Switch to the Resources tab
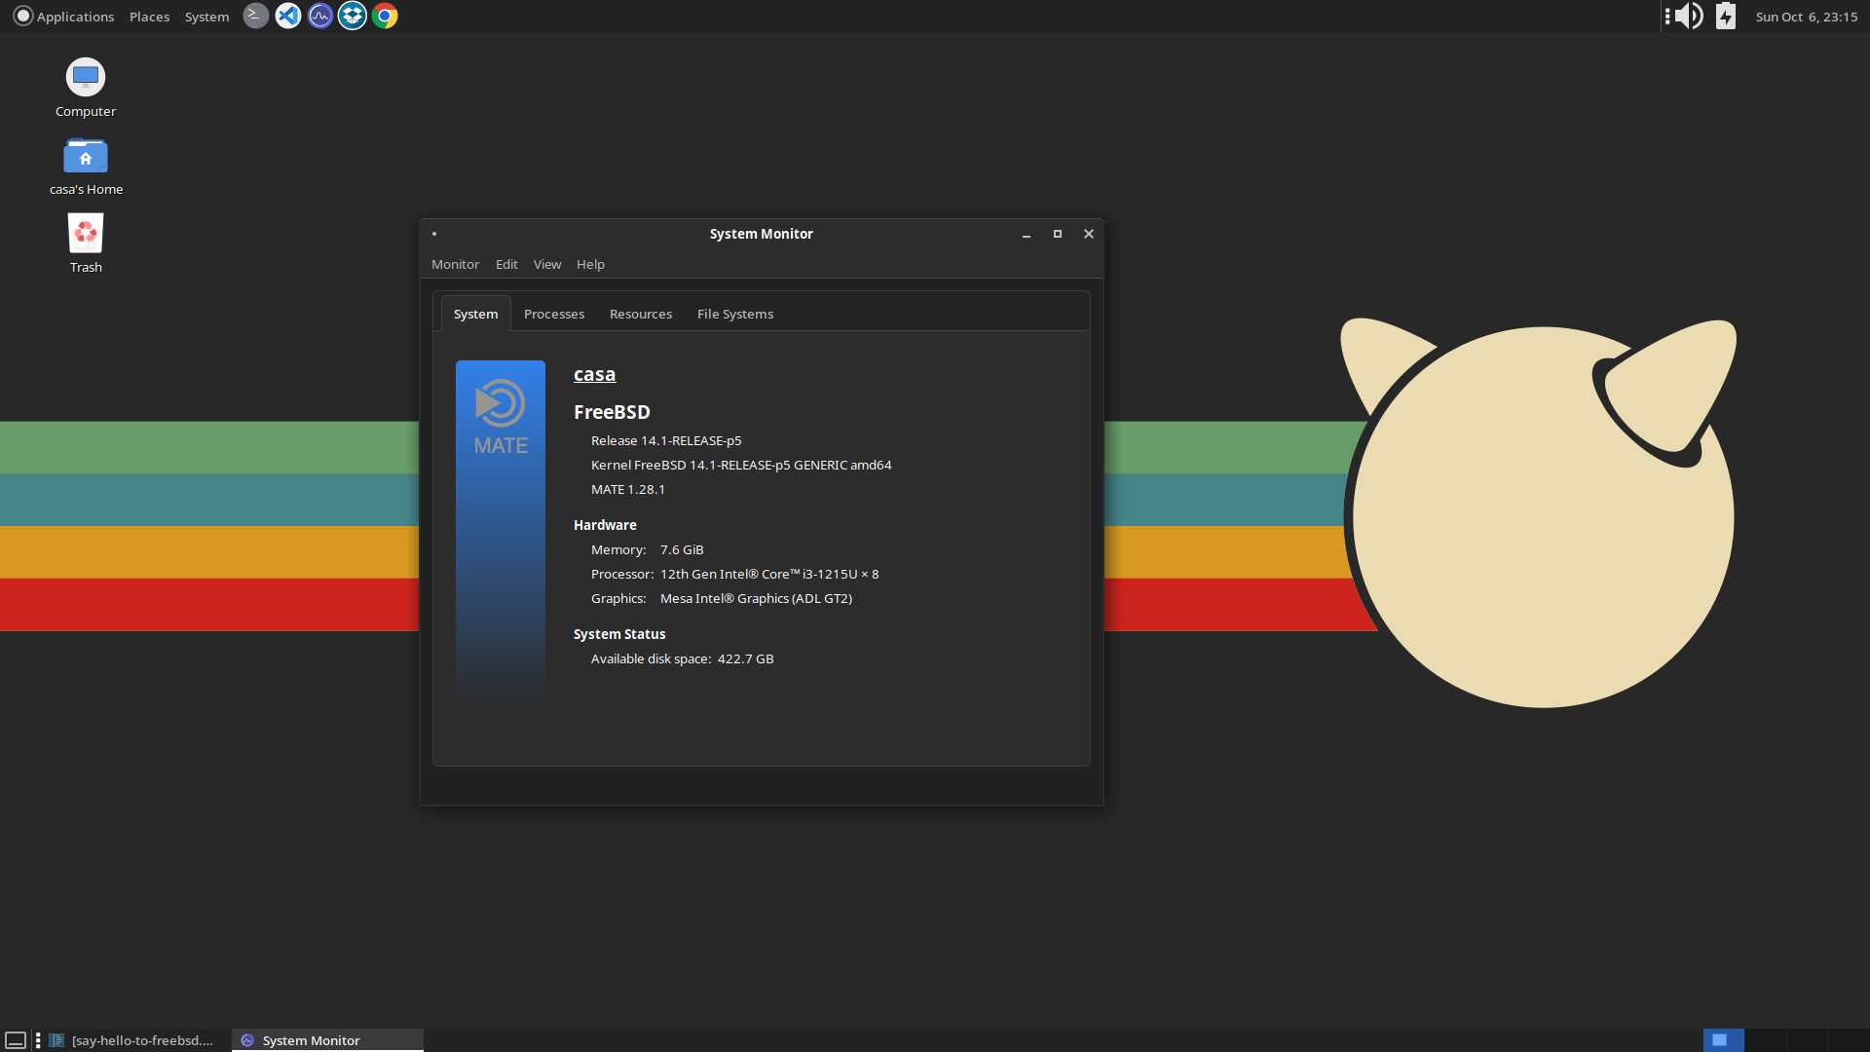This screenshot has height=1052, width=1870. coord(641,314)
